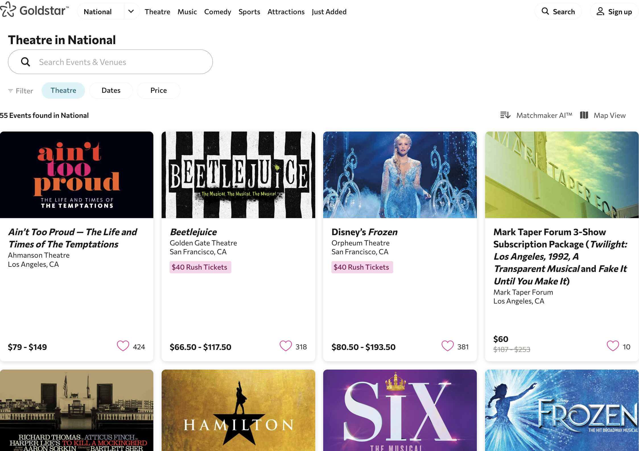639x451 pixels.
Task: Click the $40 Rush Tickets button on Frozen
Action: (361, 267)
